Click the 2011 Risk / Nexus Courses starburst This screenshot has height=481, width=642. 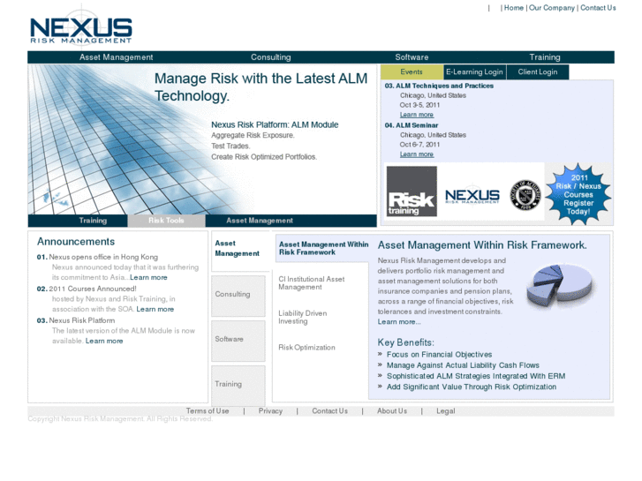click(578, 194)
